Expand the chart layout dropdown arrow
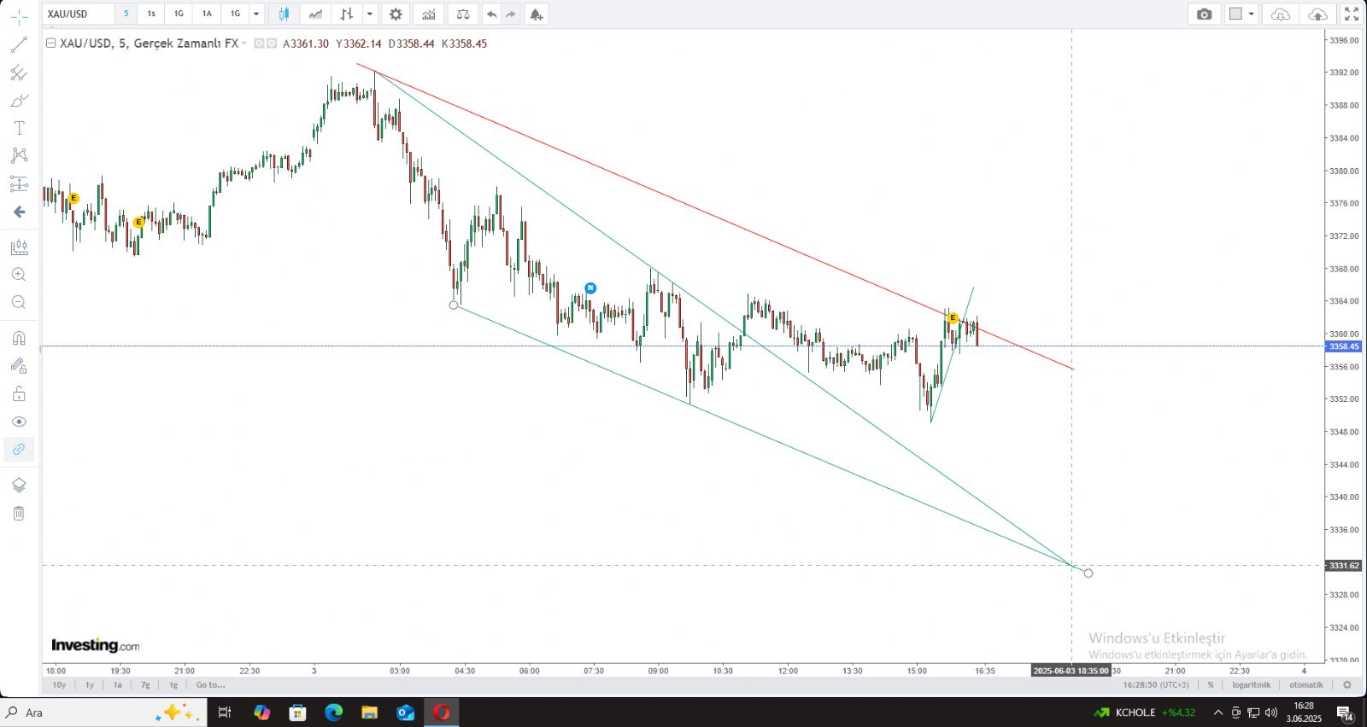 1252,14
